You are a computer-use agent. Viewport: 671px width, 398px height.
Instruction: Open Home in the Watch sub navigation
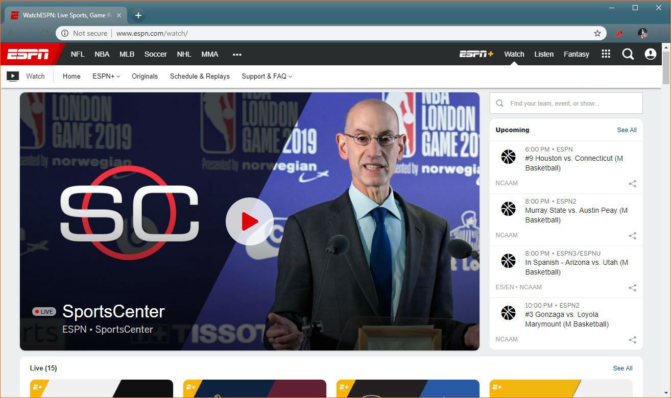(x=71, y=76)
